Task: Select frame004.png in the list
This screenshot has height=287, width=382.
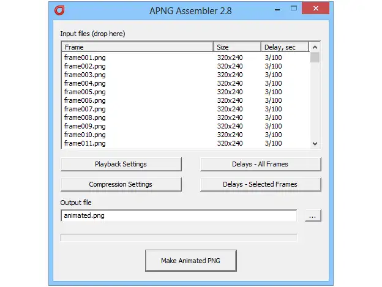Action: [x=84, y=83]
